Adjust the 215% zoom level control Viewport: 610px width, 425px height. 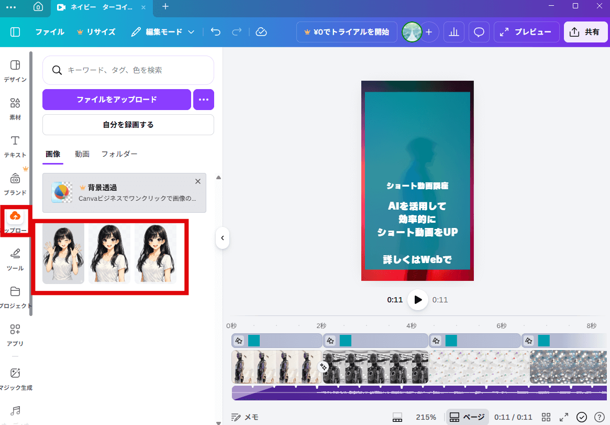click(x=426, y=417)
